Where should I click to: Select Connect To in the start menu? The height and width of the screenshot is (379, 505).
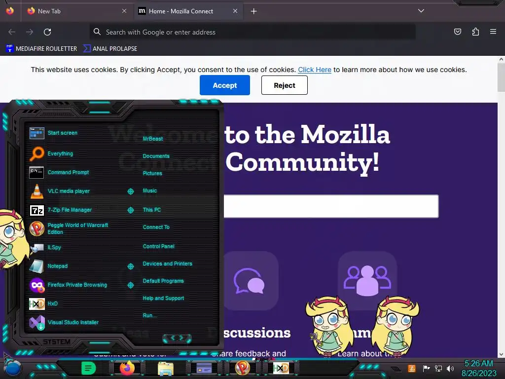(156, 227)
